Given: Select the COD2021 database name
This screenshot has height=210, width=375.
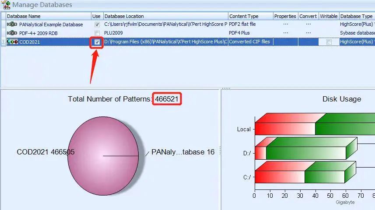Looking at the screenshot, I should pos(29,42).
